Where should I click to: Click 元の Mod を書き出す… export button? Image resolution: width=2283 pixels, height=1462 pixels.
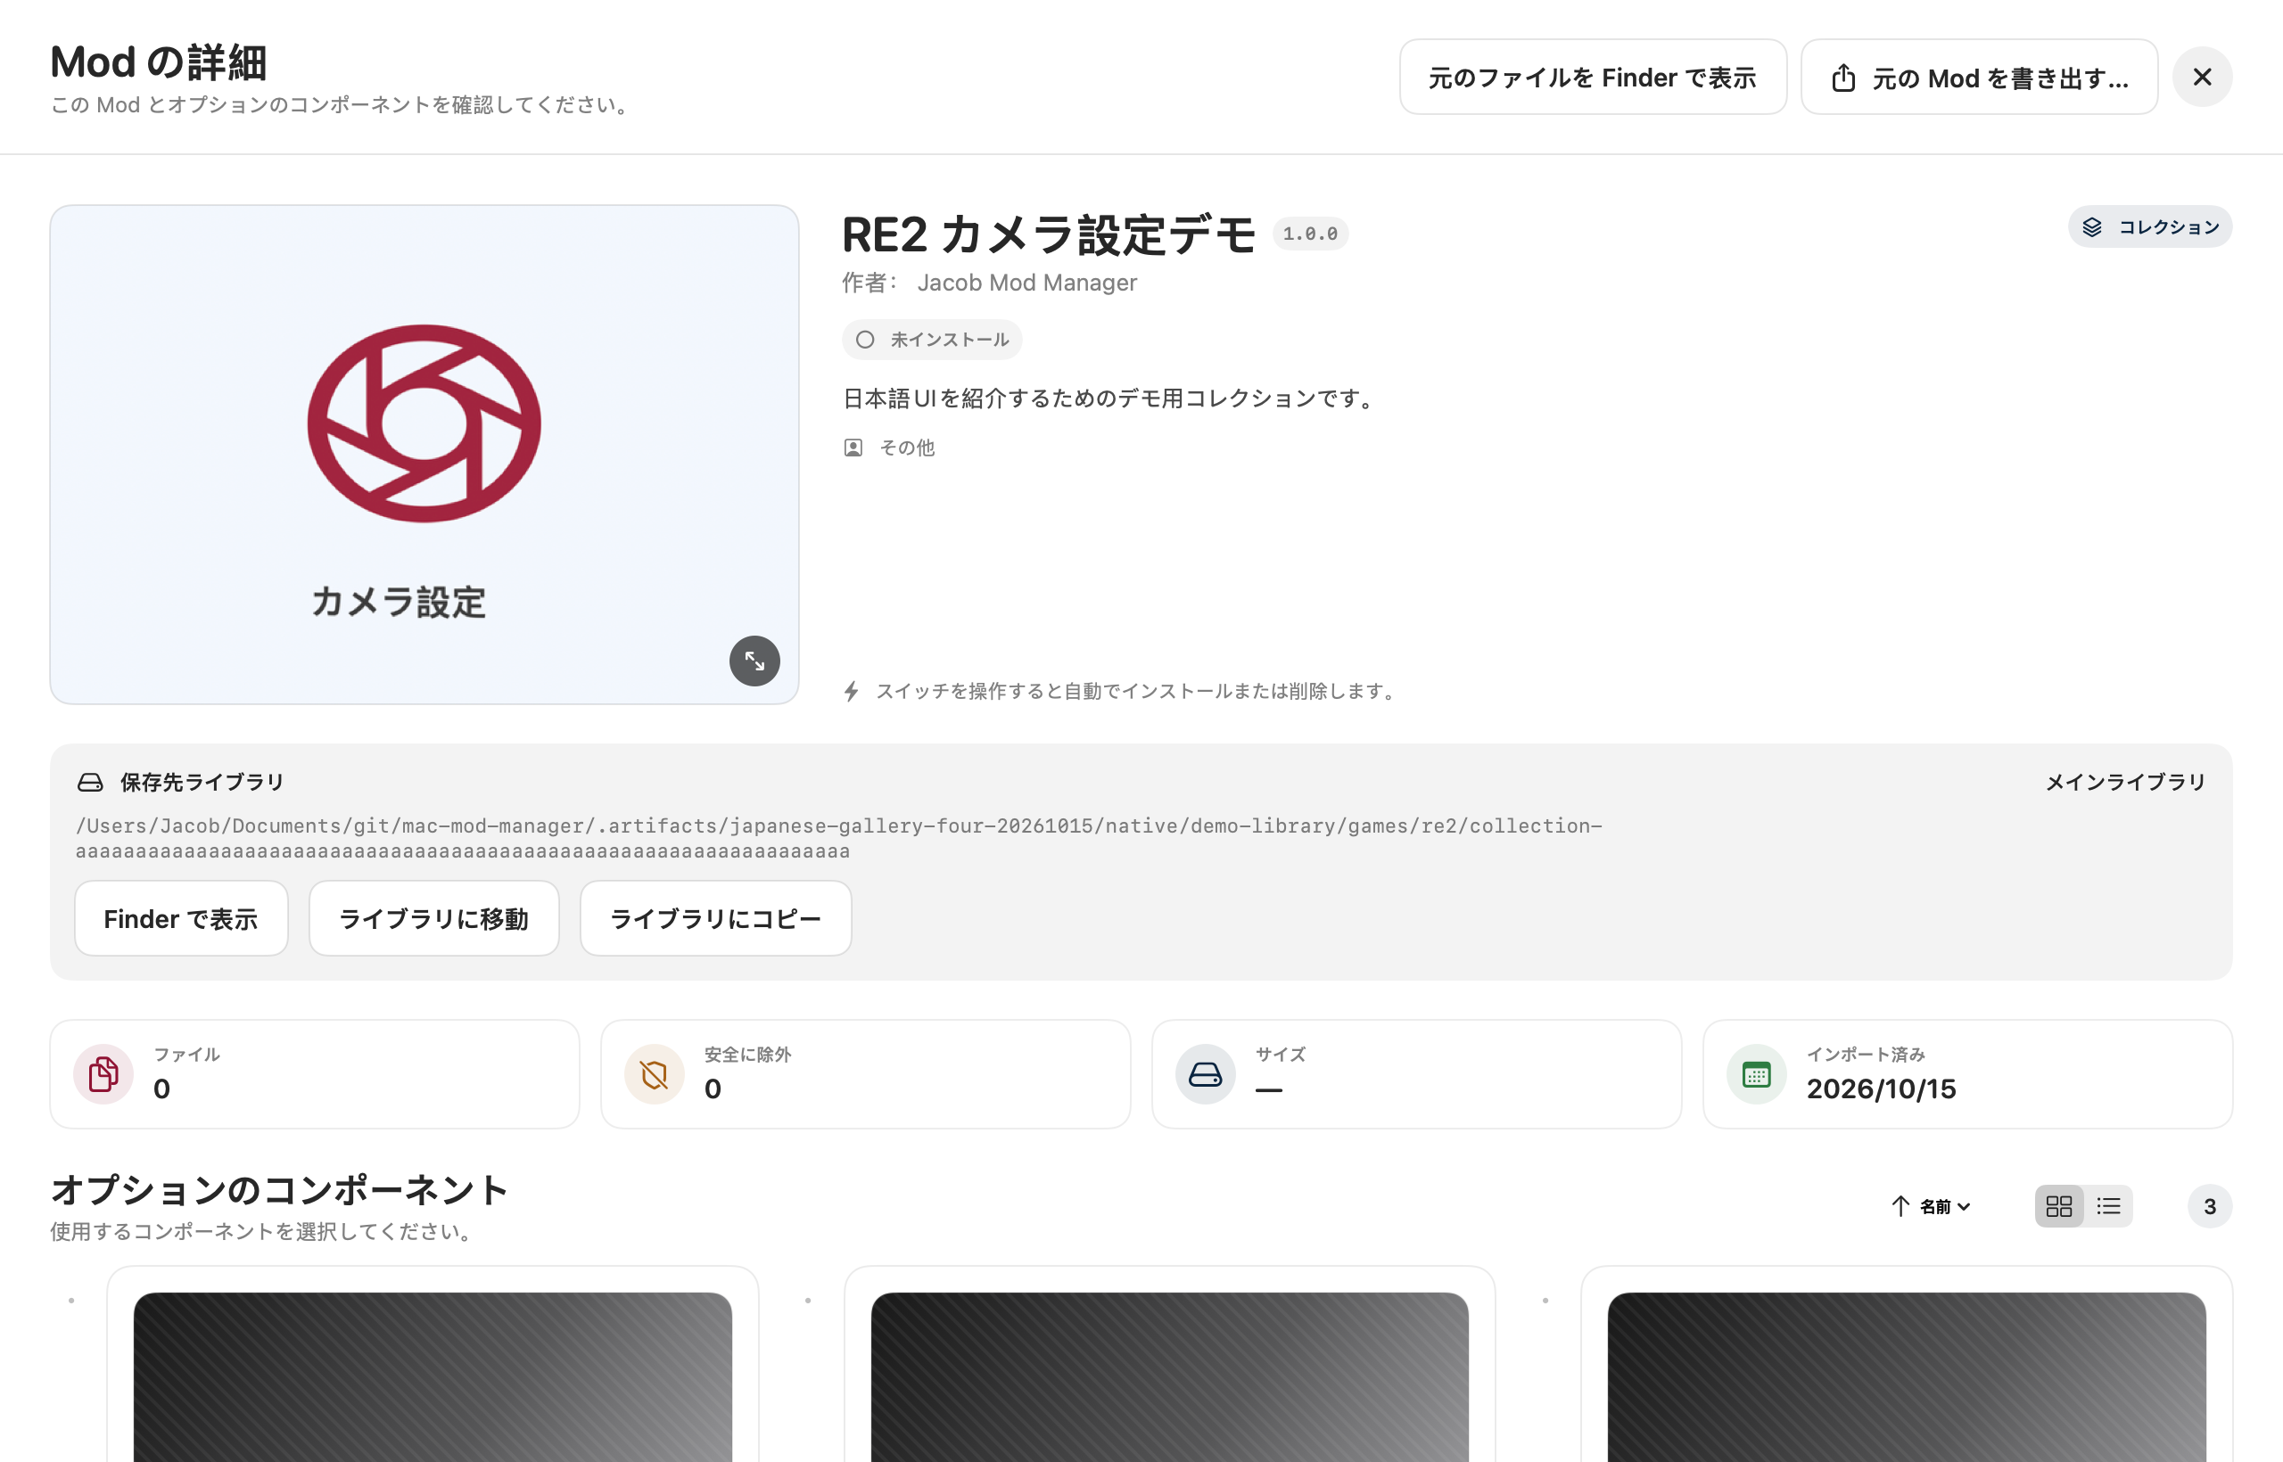click(x=1979, y=77)
